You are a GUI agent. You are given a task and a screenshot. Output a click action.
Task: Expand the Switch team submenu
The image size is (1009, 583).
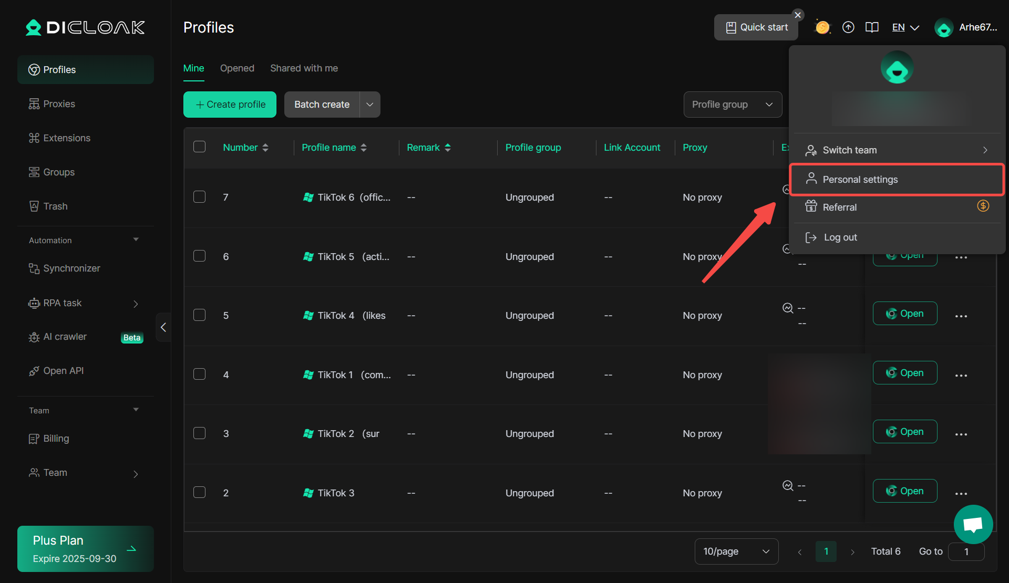point(898,150)
